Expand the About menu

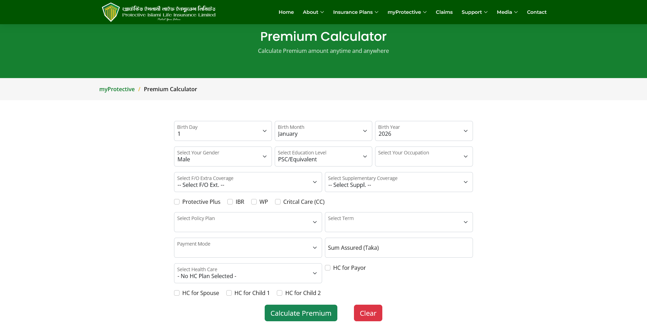tap(313, 12)
